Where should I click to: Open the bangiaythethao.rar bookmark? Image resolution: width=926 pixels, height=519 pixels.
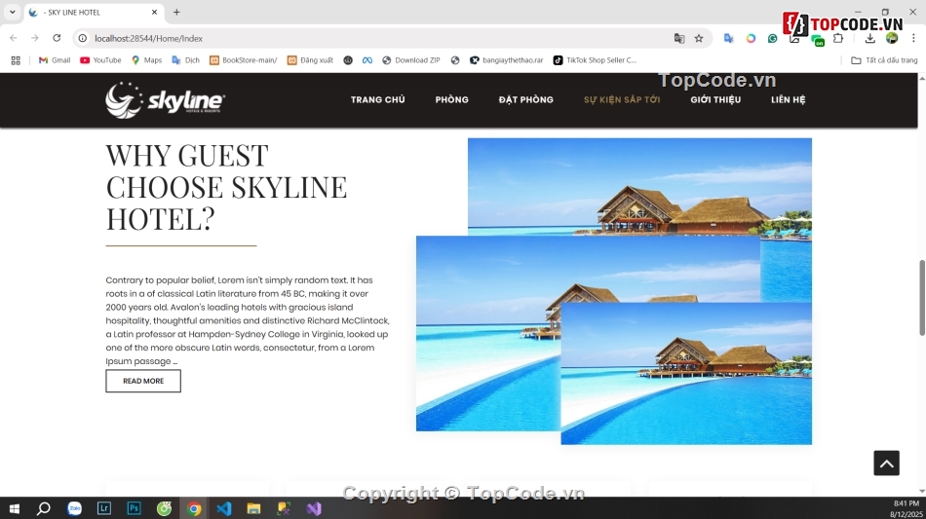506,60
